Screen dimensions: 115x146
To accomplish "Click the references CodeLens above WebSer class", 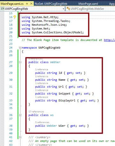I will coord(35,59).
